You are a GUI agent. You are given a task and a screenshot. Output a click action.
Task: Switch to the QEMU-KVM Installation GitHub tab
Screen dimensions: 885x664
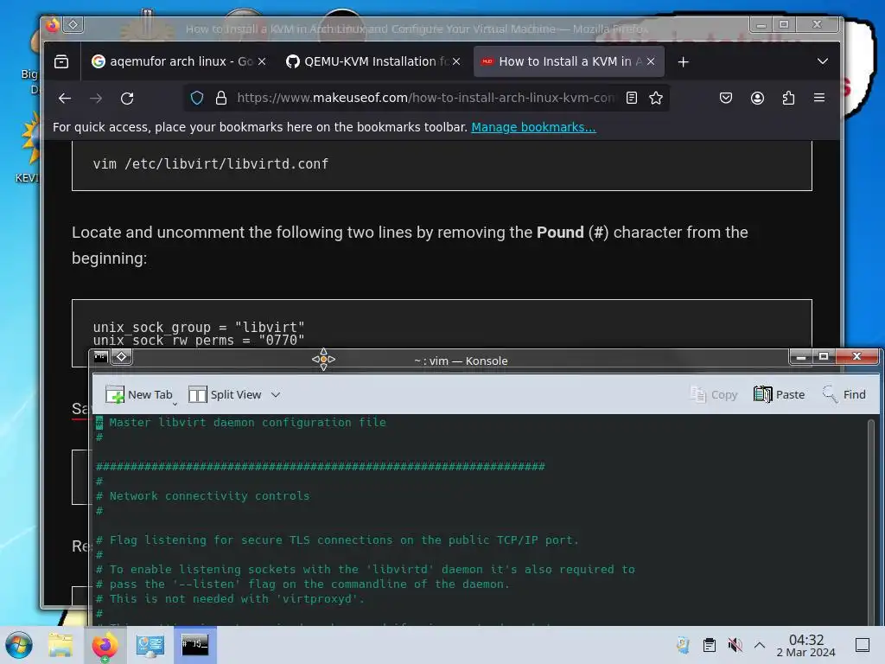(x=366, y=61)
